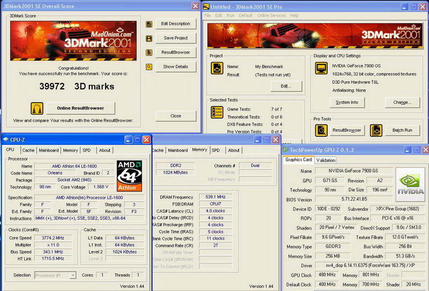Click the DRAM Frequency 539.1 MHz field
The height and width of the screenshot is (291, 429).
coord(216,197)
